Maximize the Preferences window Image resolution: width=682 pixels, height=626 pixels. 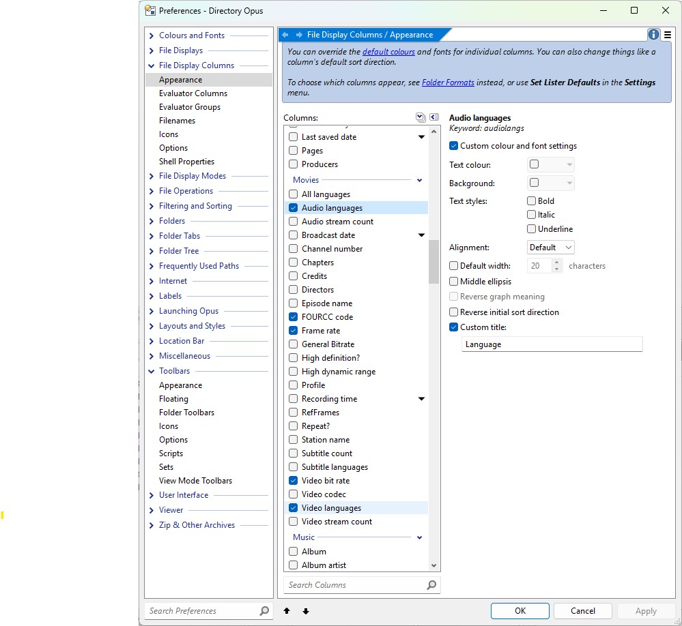[634, 10]
